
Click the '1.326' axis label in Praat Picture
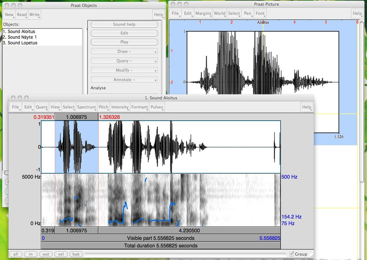[339, 137]
